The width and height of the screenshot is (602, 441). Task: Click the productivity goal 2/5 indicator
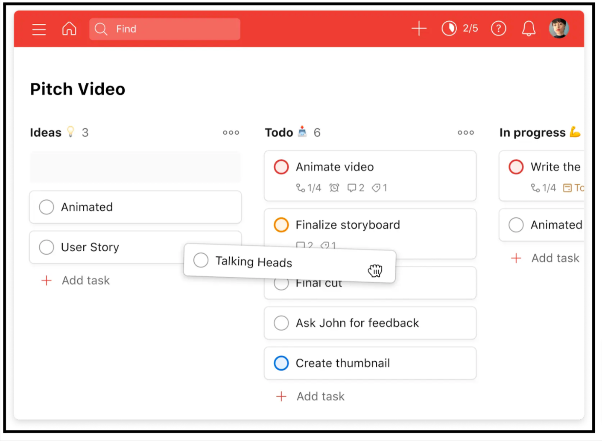pyautogui.click(x=460, y=29)
